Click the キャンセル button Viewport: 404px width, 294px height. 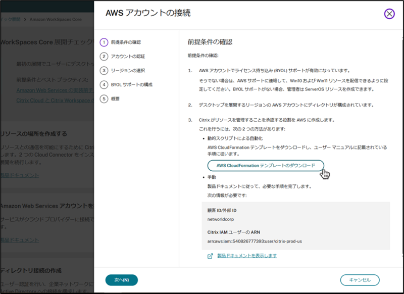pyautogui.click(x=360, y=280)
